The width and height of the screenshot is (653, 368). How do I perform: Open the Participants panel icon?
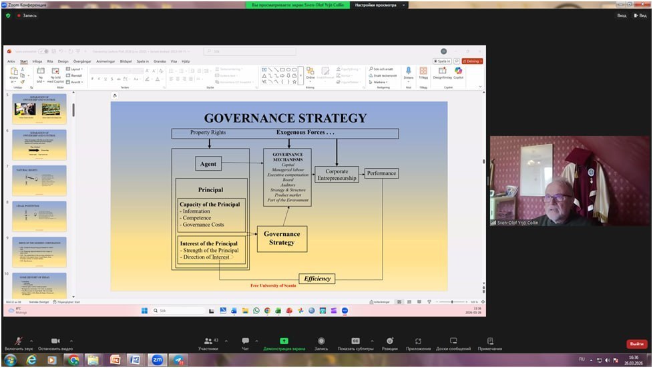[208, 341]
